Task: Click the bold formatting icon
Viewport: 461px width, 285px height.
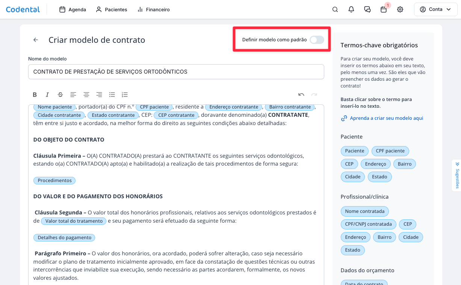Action: point(35,95)
